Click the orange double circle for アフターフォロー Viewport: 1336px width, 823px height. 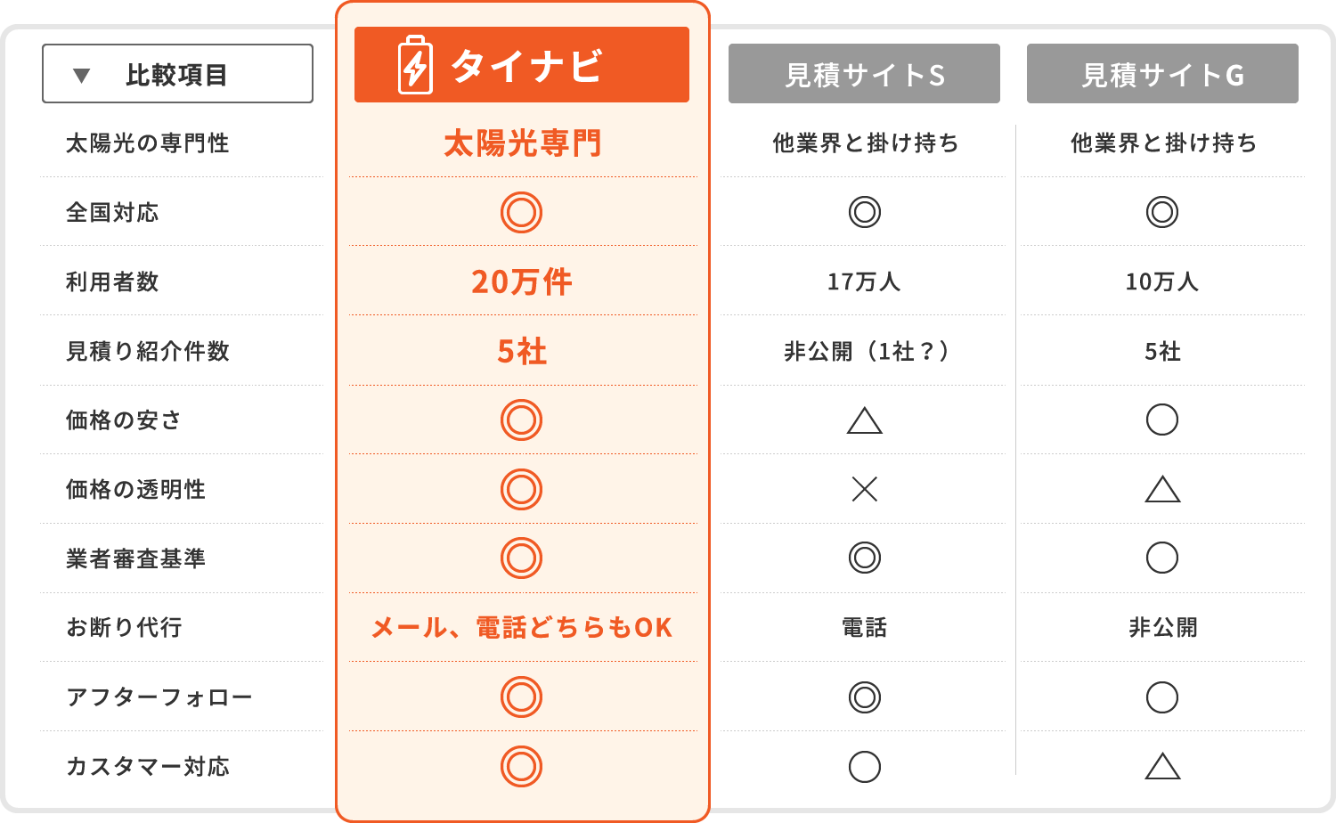point(521,697)
